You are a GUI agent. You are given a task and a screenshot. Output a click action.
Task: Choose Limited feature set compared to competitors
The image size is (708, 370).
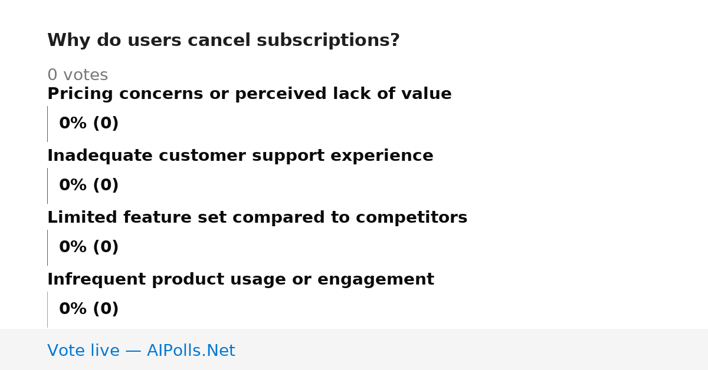pos(257,218)
